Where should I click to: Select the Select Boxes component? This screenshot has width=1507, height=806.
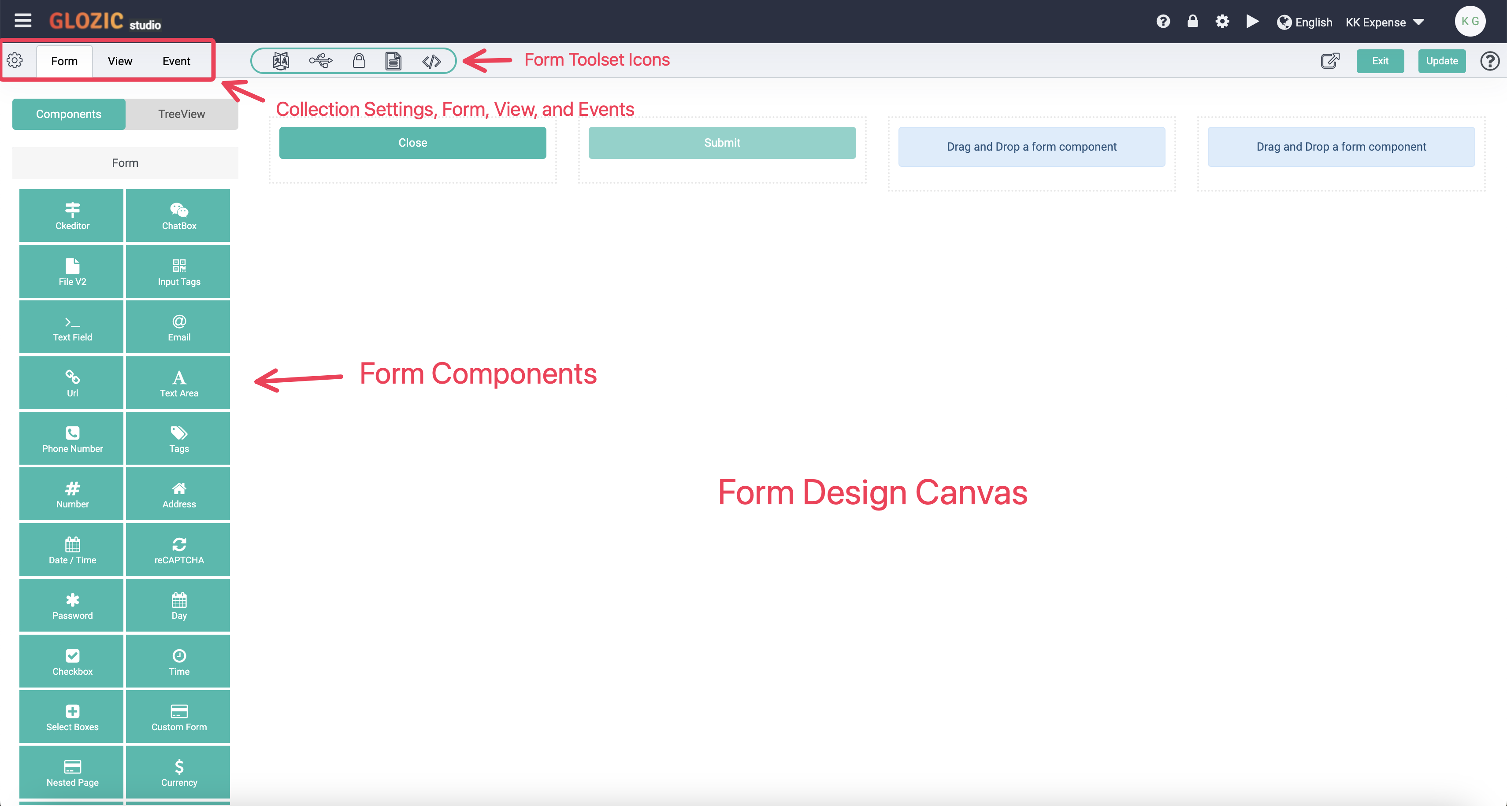point(72,717)
